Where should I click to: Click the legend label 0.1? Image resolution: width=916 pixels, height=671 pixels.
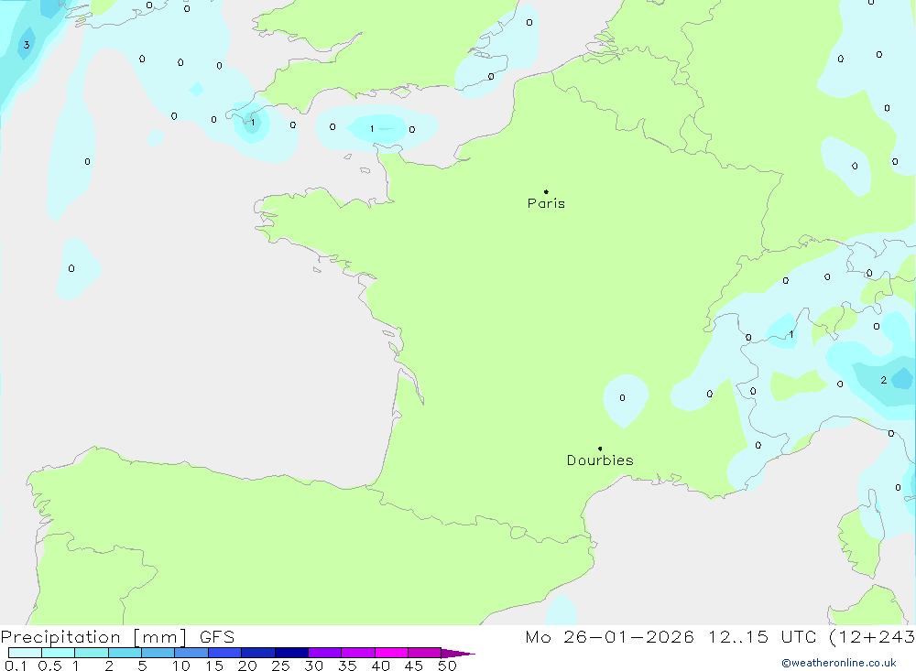click(16, 666)
